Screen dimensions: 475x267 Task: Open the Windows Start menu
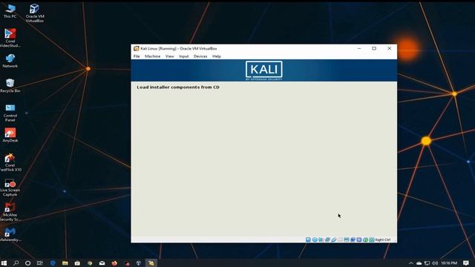click(x=4, y=263)
